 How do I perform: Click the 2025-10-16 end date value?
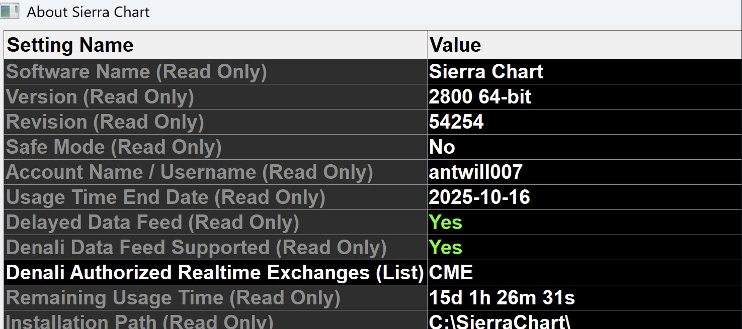[x=479, y=197]
